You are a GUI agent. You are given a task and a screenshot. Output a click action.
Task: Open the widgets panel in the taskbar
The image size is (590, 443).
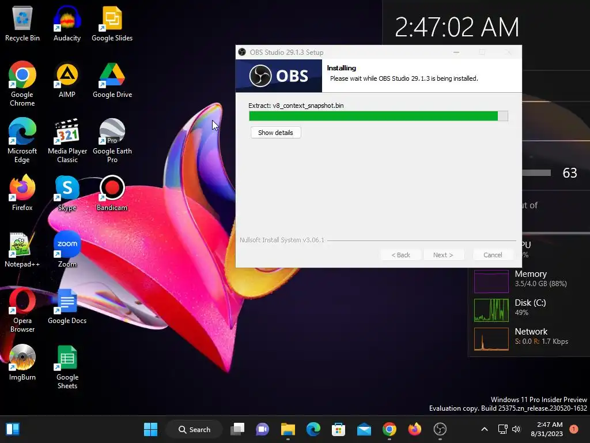click(x=13, y=429)
